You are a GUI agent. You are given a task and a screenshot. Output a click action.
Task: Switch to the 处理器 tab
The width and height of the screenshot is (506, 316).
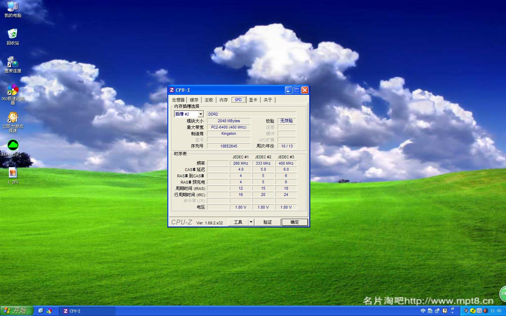[178, 100]
